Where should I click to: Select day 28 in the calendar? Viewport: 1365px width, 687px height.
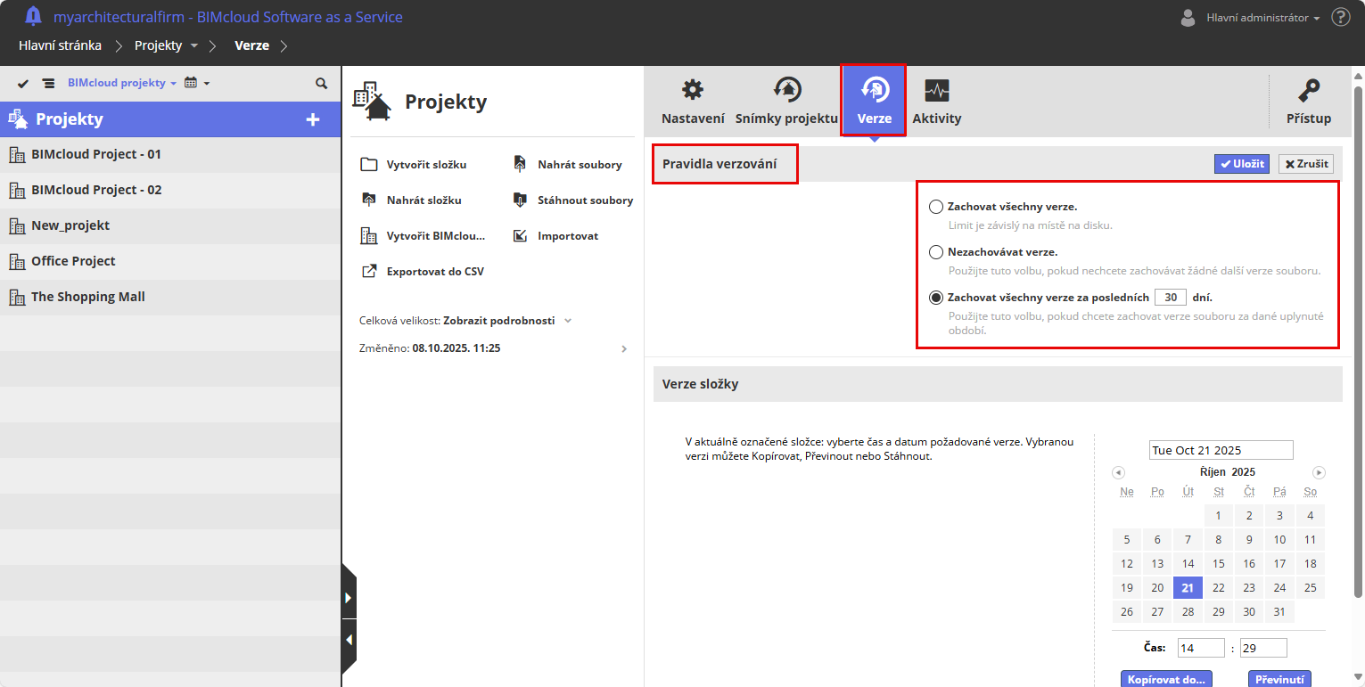tap(1188, 612)
